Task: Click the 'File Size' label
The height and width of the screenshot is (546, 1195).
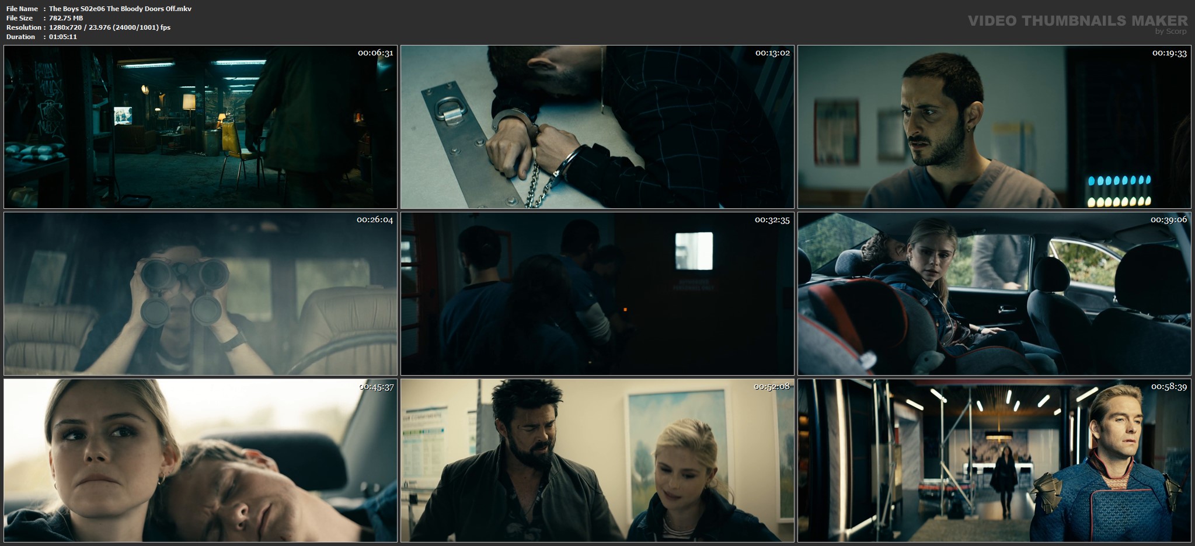Action: (19, 18)
